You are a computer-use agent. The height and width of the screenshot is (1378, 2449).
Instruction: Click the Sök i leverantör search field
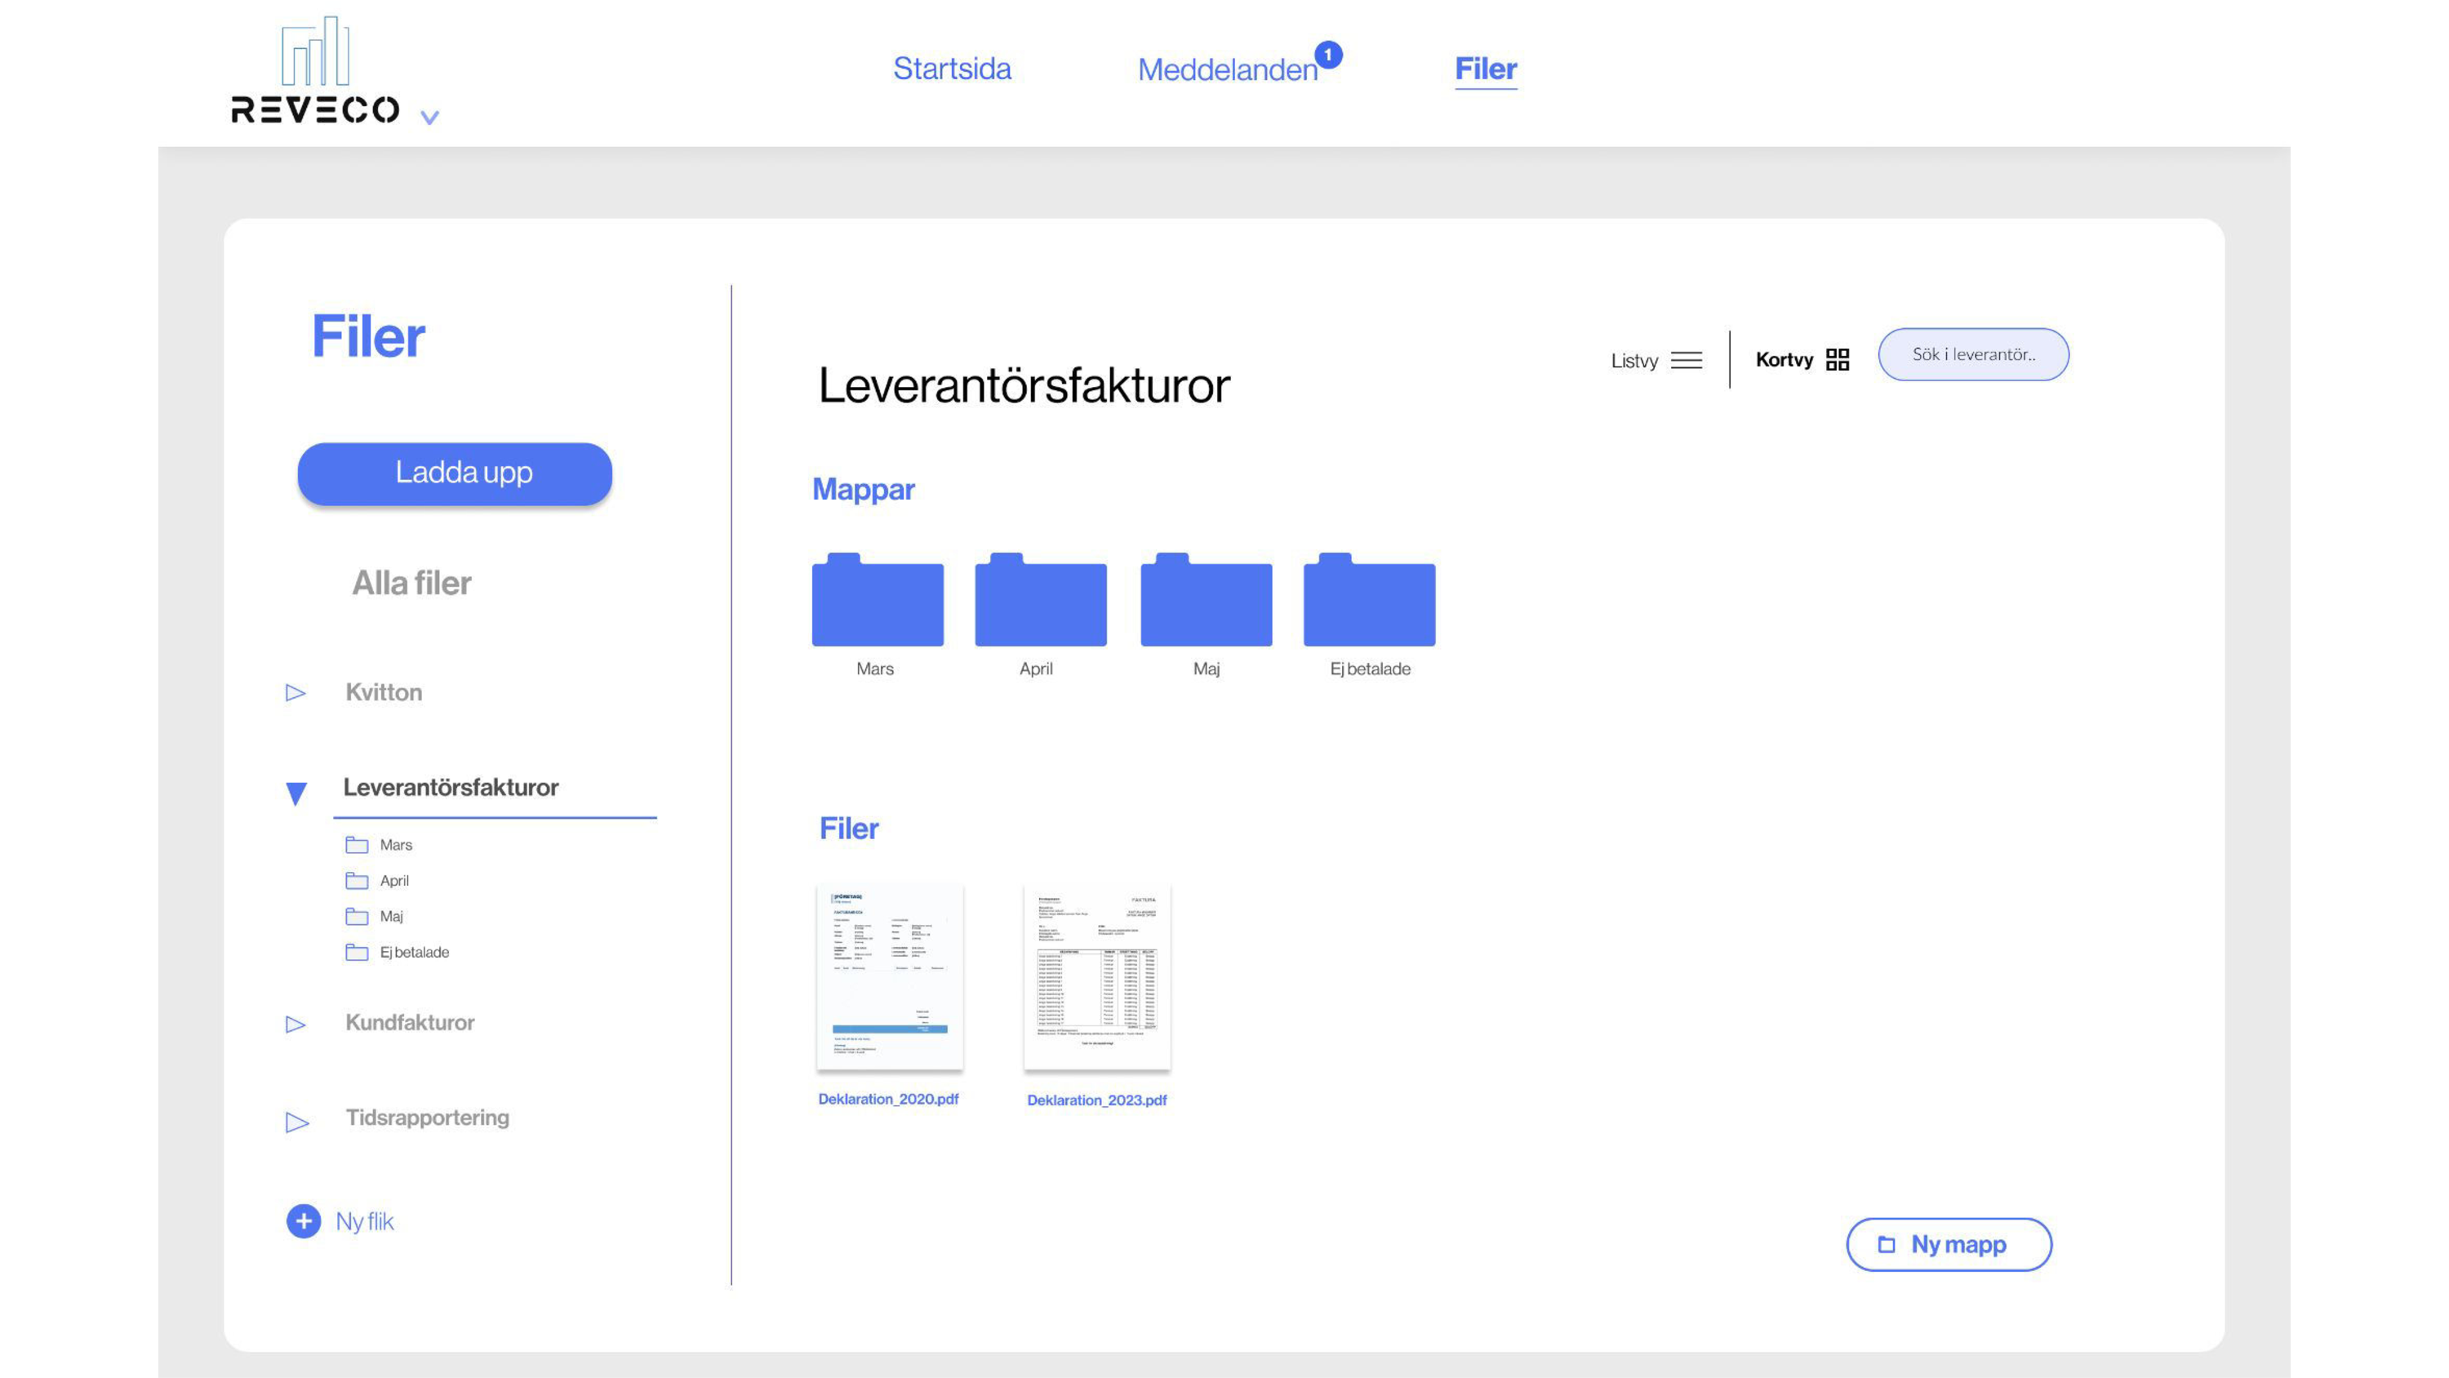(x=1973, y=355)
